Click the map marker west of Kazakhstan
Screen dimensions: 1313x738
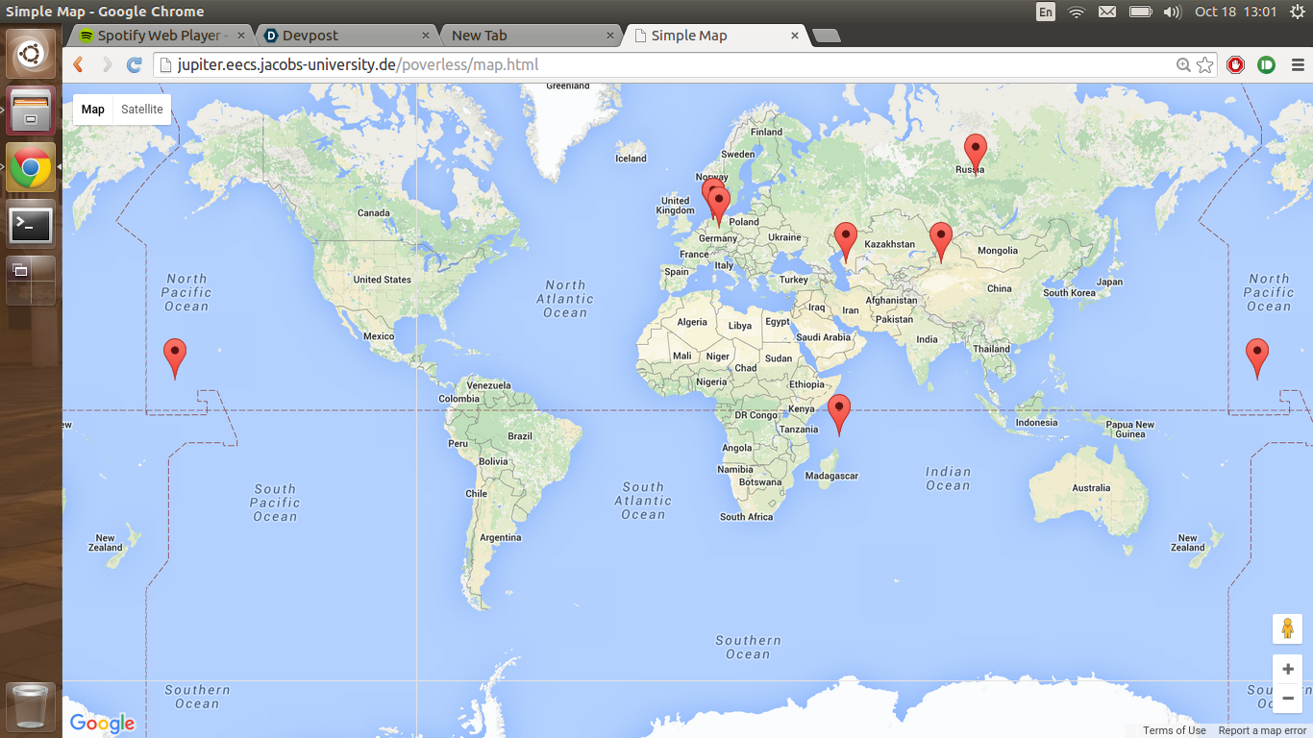tap(845, 242)
